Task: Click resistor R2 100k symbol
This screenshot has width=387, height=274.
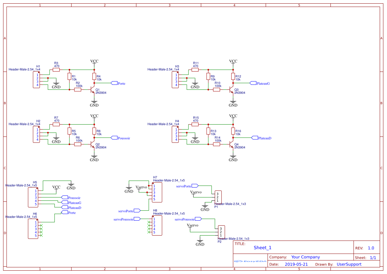Action: pyautogui.click(x=78, y=89)
